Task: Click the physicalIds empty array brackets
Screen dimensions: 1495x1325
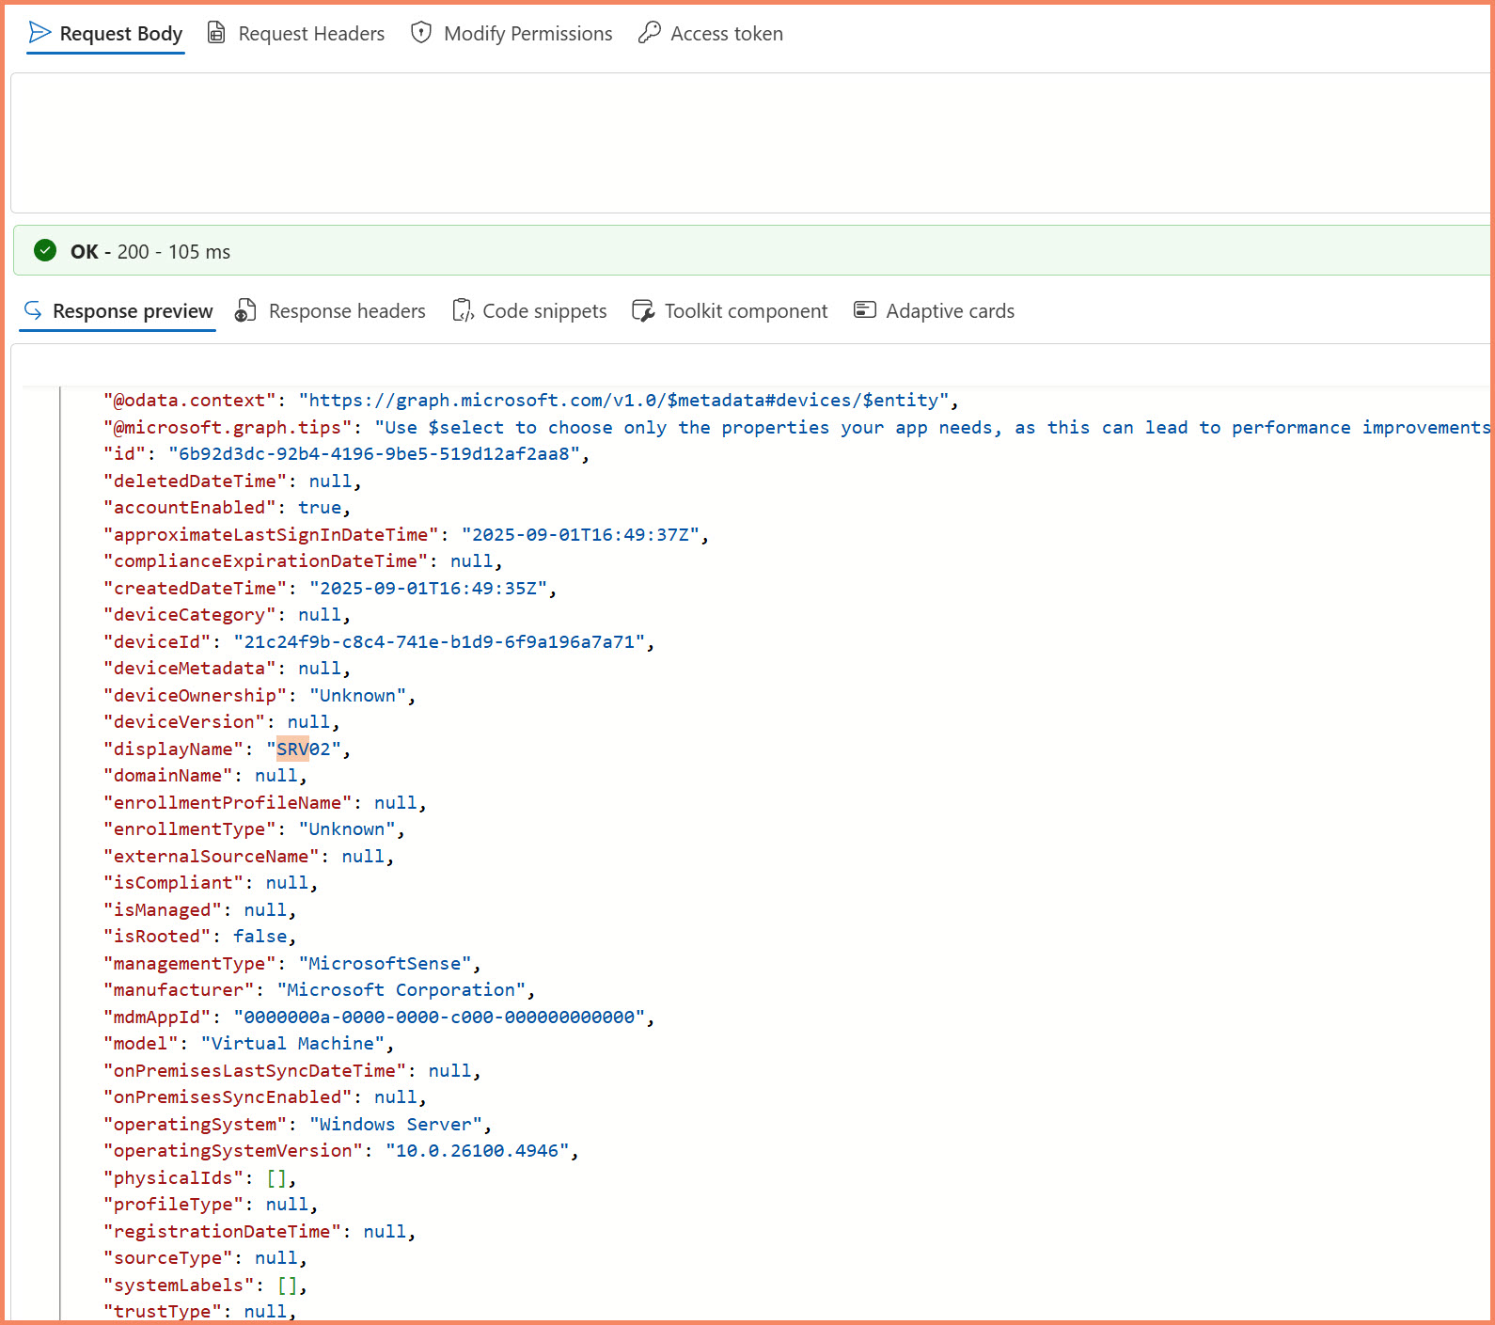Action: (276, 1178)
